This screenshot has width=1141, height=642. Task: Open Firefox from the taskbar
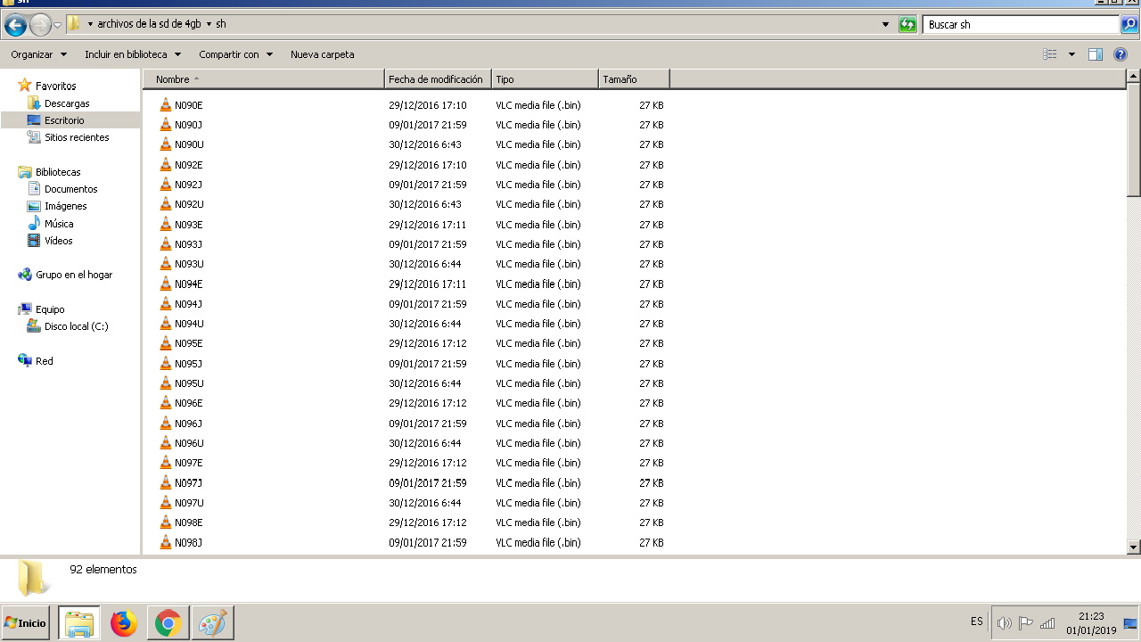point(124,623)
